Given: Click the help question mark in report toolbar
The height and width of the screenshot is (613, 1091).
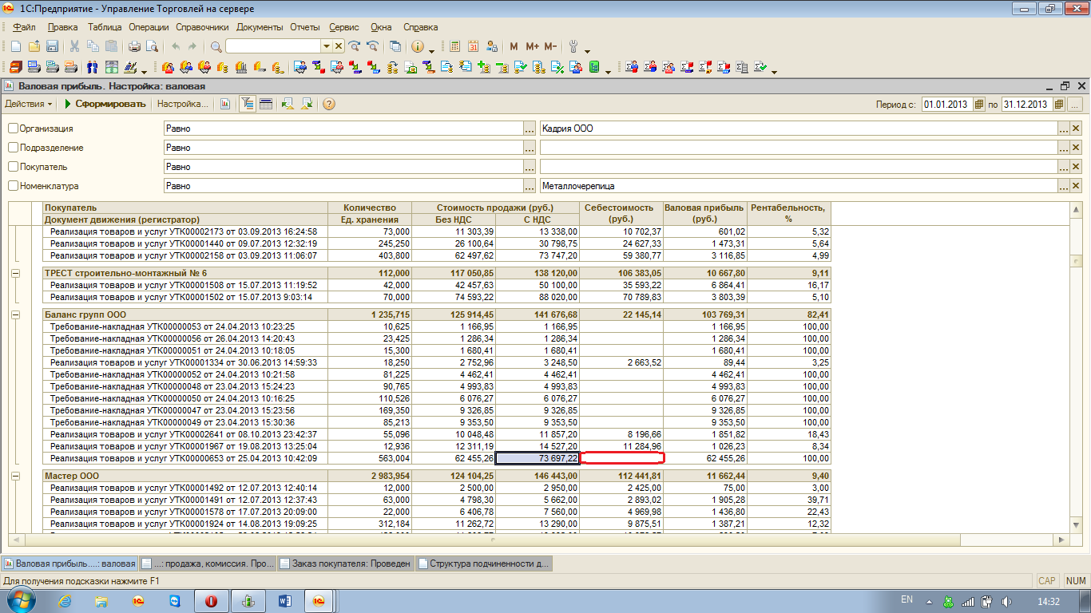Looking at the screenshot, I should 328,104.
